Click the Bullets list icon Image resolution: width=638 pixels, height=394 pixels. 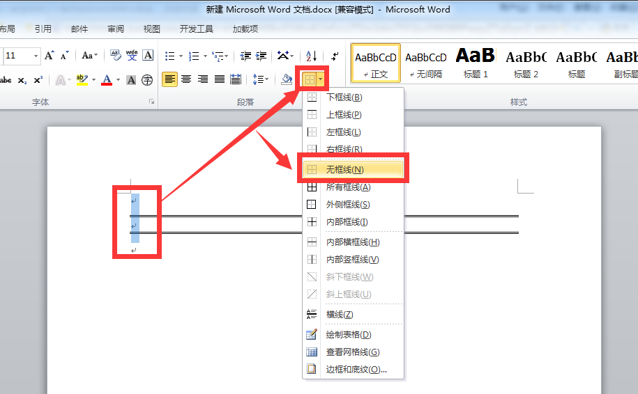[169, 56]
